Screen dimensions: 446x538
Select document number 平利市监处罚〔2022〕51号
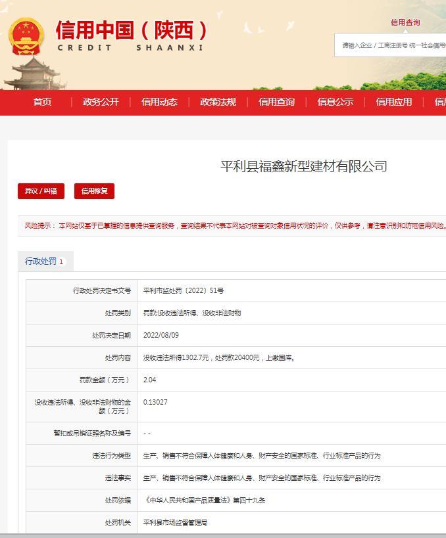184,290
